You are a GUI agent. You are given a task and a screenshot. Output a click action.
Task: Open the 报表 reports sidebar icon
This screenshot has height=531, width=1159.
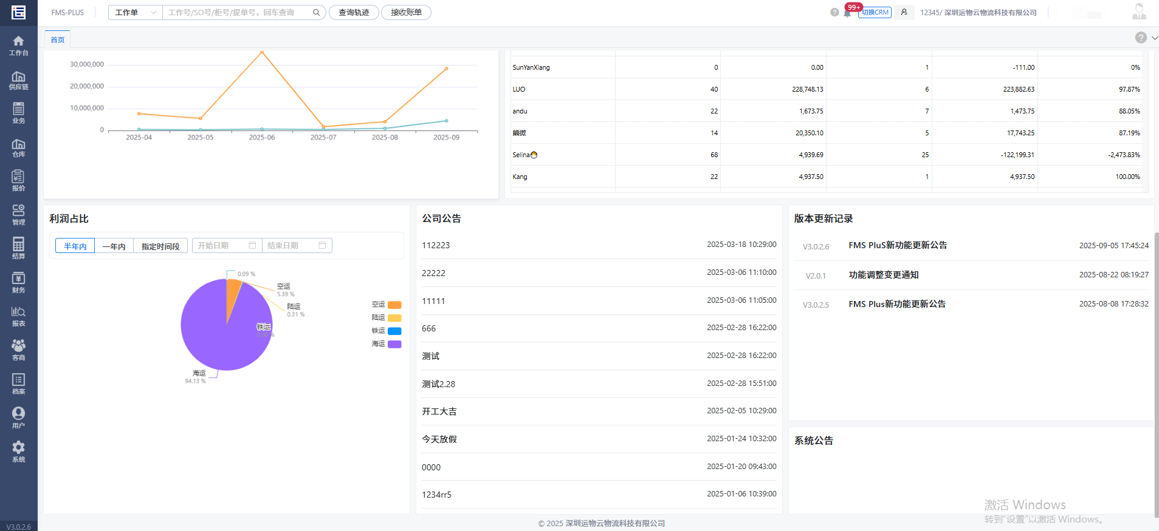coord(19,316)
